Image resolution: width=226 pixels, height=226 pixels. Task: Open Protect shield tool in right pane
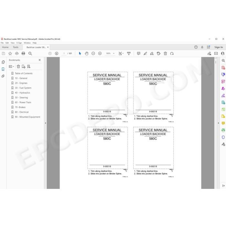(223, 137)
